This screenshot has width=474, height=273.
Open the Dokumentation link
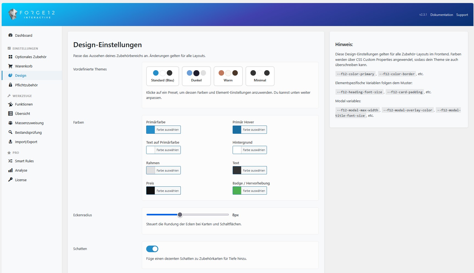pos(441,15)
